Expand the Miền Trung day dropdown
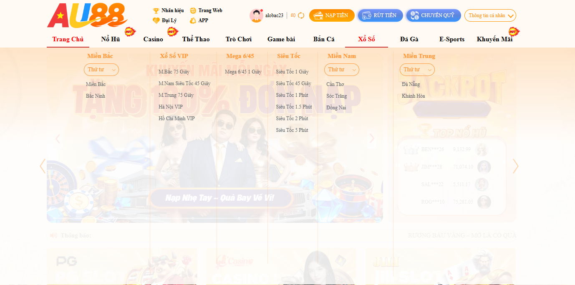 [417, 70]
